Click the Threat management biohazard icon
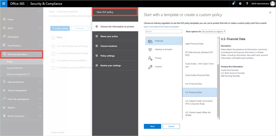Viewport: 276px width, 136px height. click(x=4, y=90)
